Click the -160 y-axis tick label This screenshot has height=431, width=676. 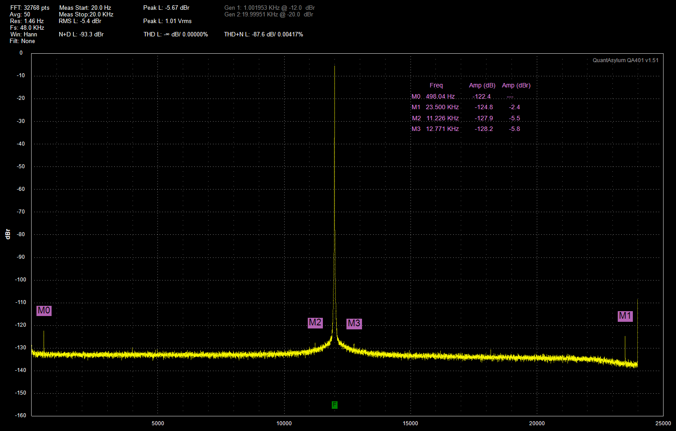click(21, 415)
